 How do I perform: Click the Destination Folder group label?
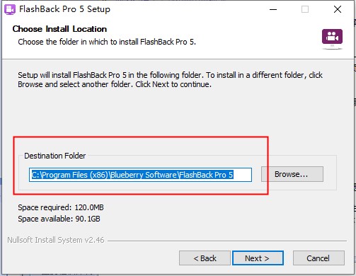(54, 156)
